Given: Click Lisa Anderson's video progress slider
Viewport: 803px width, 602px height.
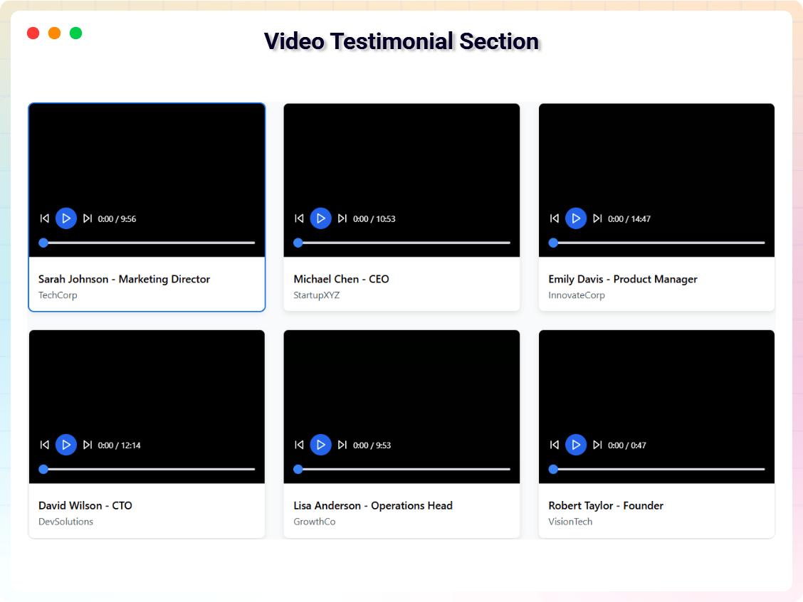Looking at the screenshot, I should 401,469.
